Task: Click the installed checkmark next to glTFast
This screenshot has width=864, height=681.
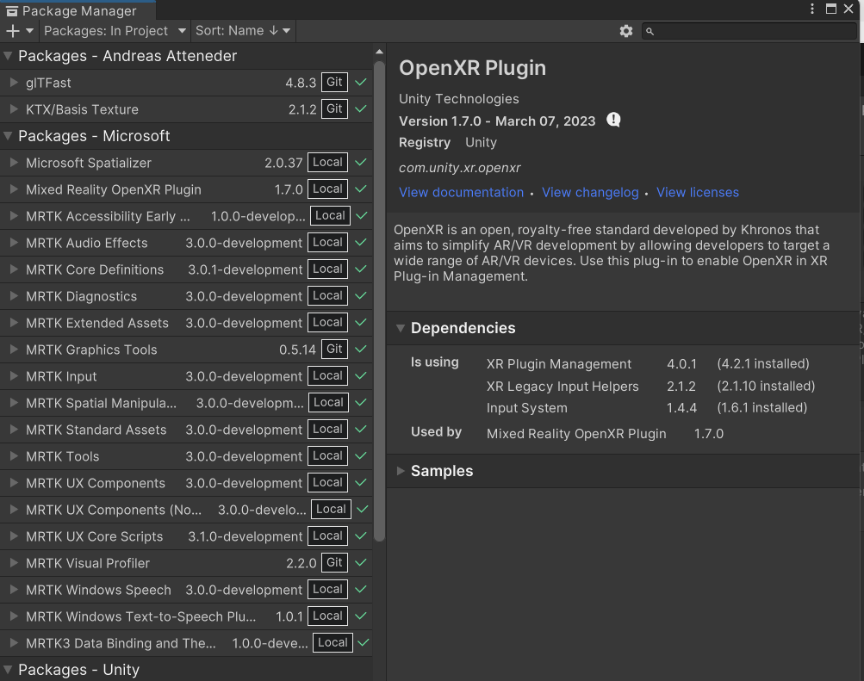Action: pos(360,82)
